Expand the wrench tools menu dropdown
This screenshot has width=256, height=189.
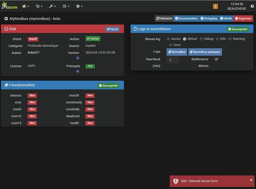53,6
